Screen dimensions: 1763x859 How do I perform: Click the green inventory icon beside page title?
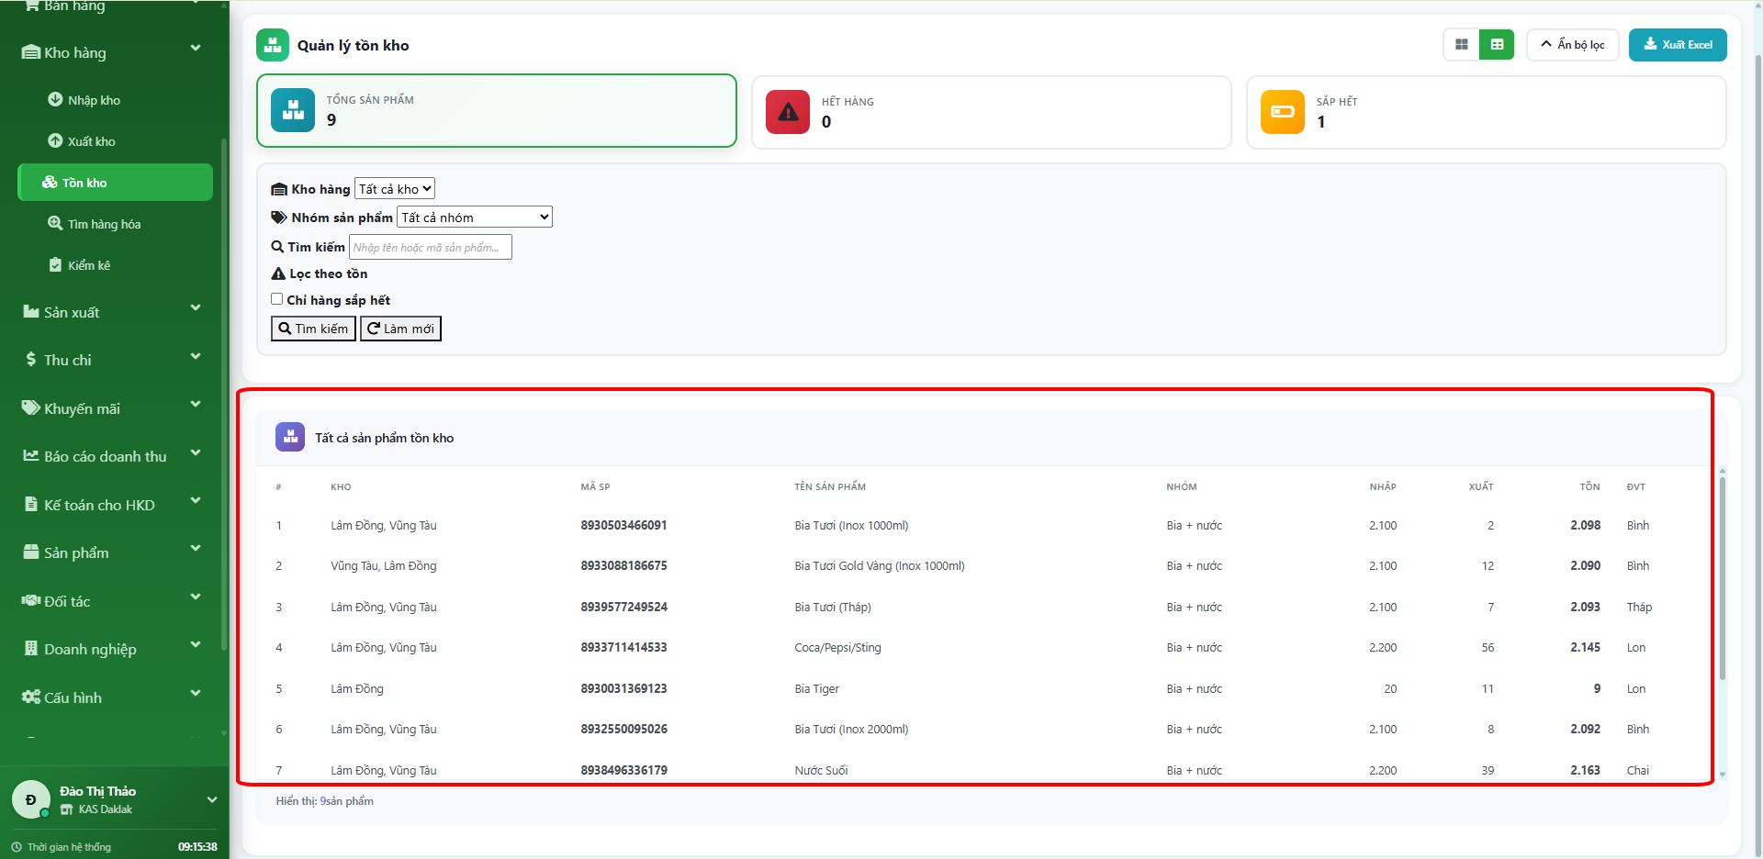coord(273,45)
